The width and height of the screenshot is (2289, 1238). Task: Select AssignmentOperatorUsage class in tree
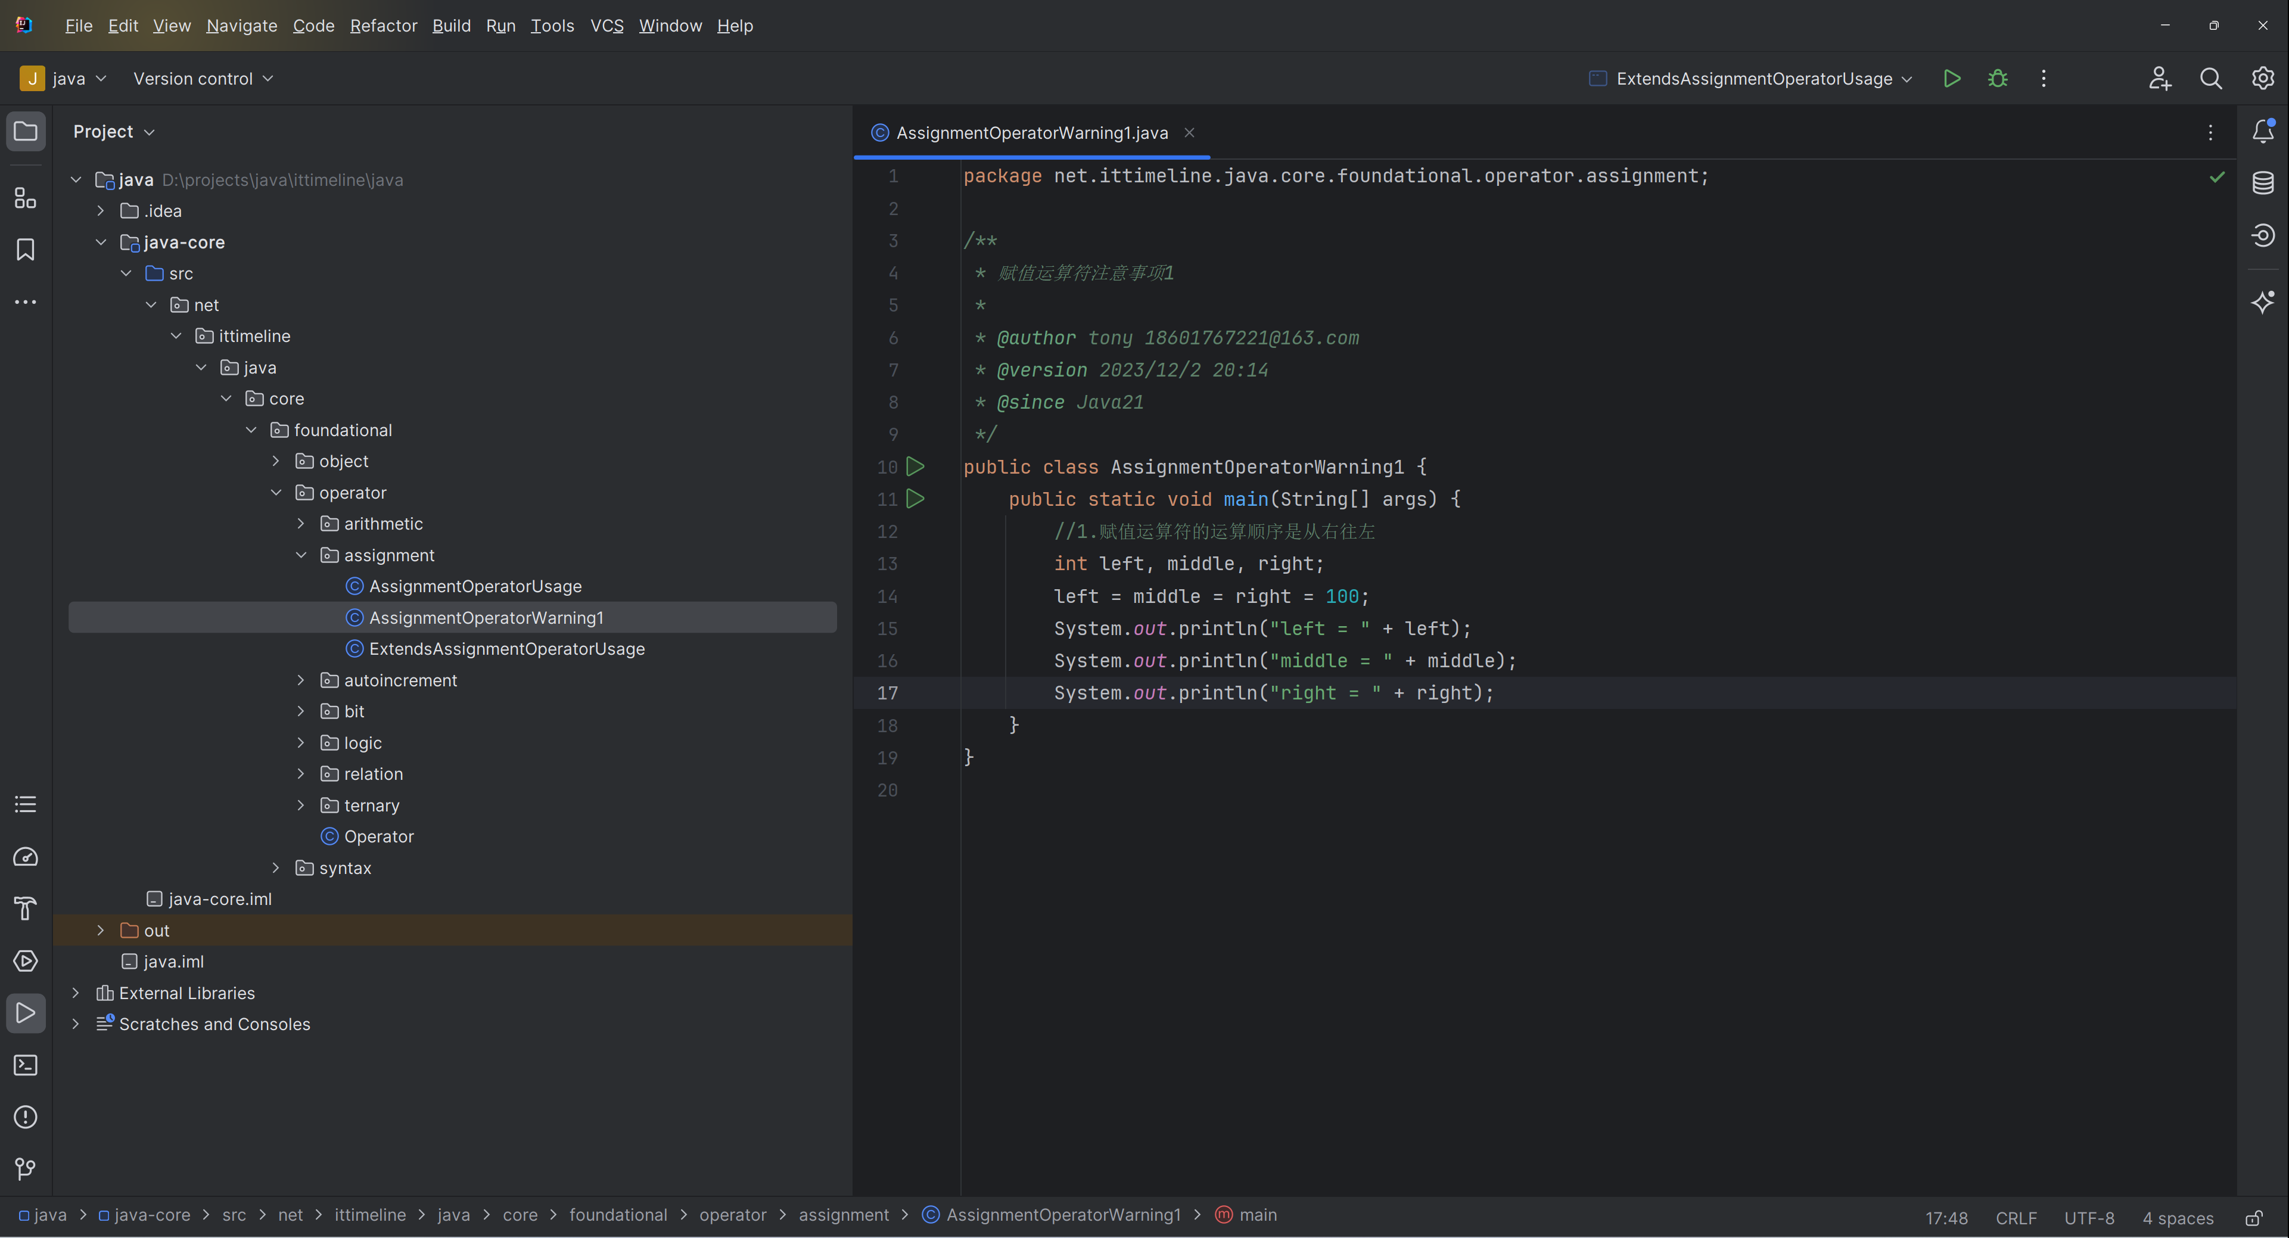475,587
